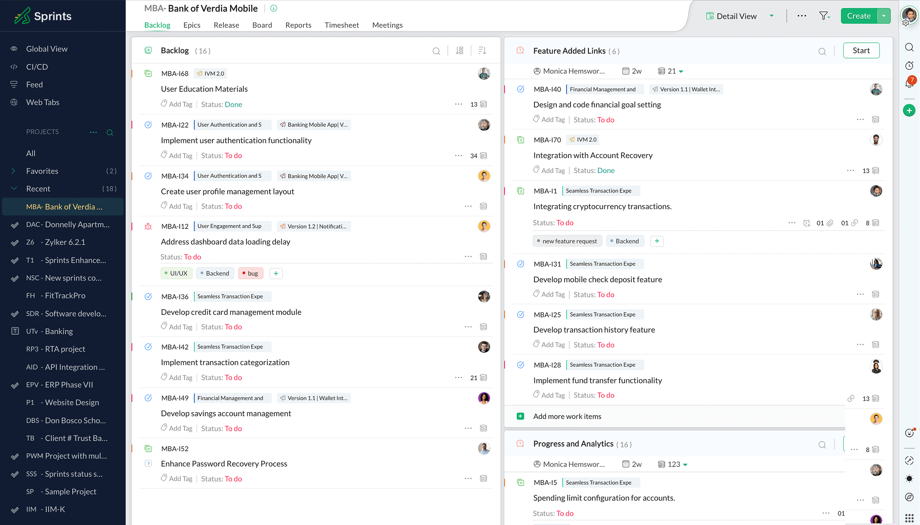Start the Feature Added Links sprint
The width and height of the screenshot is (920, 525).
coord(861,51)
